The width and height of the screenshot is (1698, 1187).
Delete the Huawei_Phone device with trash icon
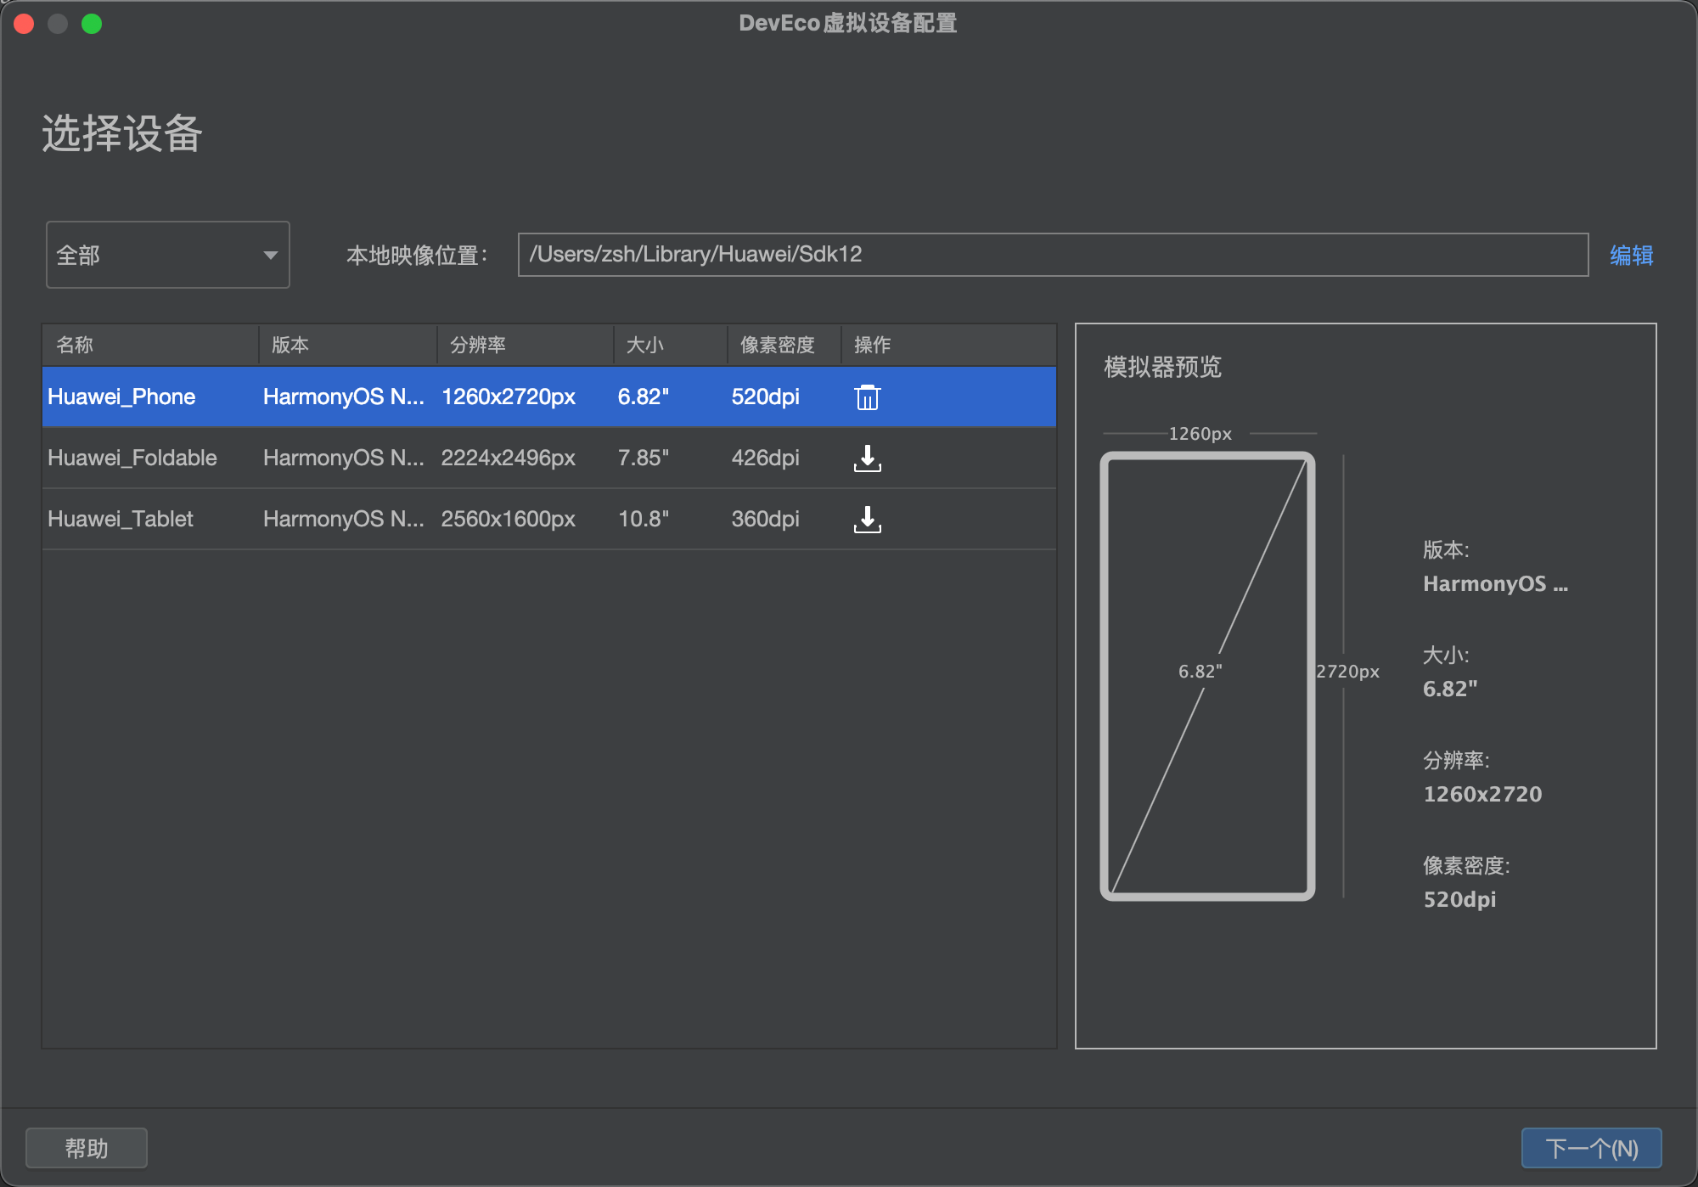click(x=867, y=397)
